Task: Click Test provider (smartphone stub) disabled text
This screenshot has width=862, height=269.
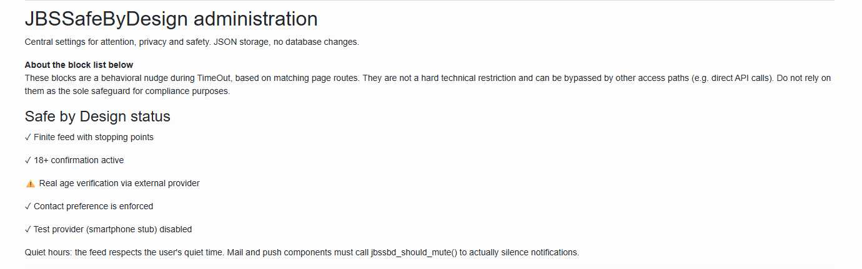Action: click(x=113, y=229)
